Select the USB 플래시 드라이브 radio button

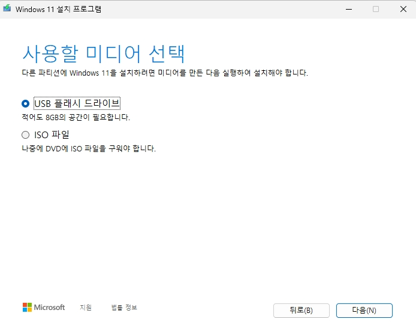coord(25,103)
